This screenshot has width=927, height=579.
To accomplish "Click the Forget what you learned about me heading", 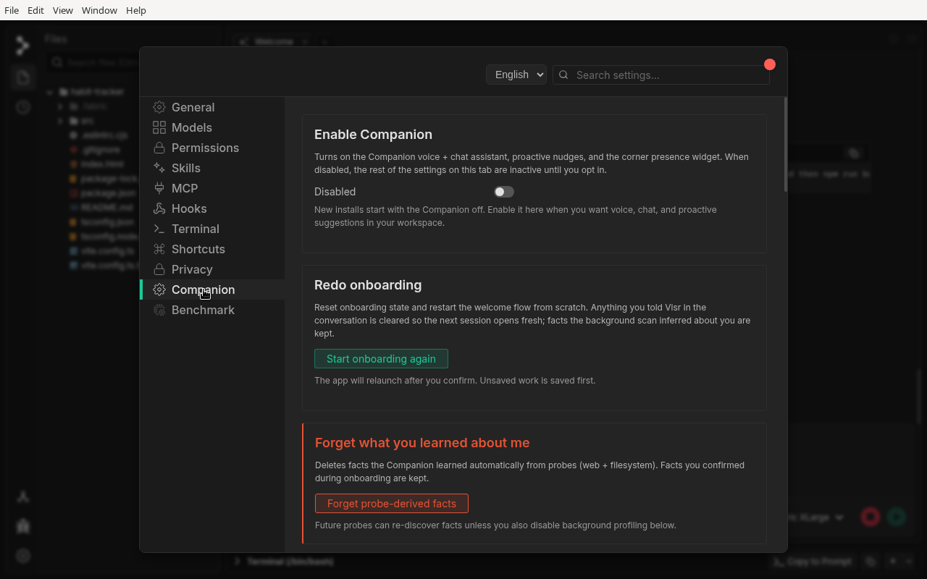I will [422, 443].
